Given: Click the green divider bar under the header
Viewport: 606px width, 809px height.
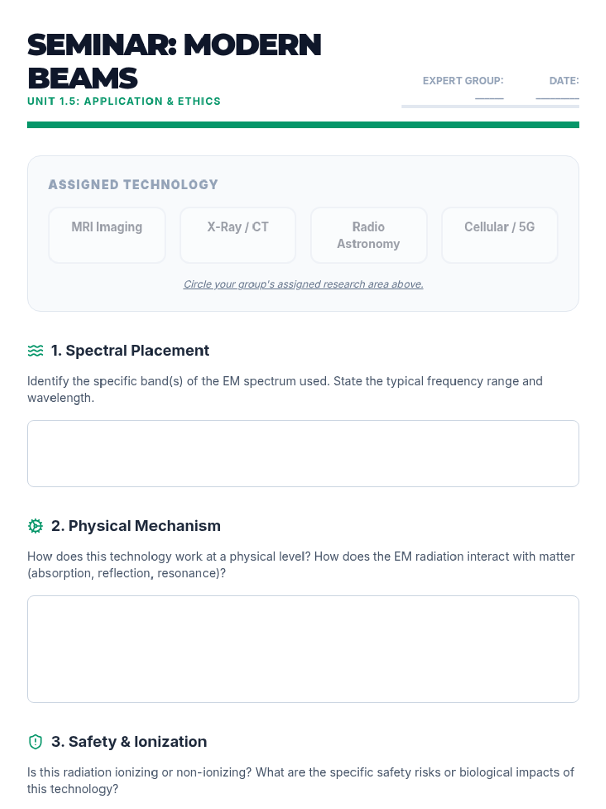Looking at the screenshot, I should coord(303,125).
